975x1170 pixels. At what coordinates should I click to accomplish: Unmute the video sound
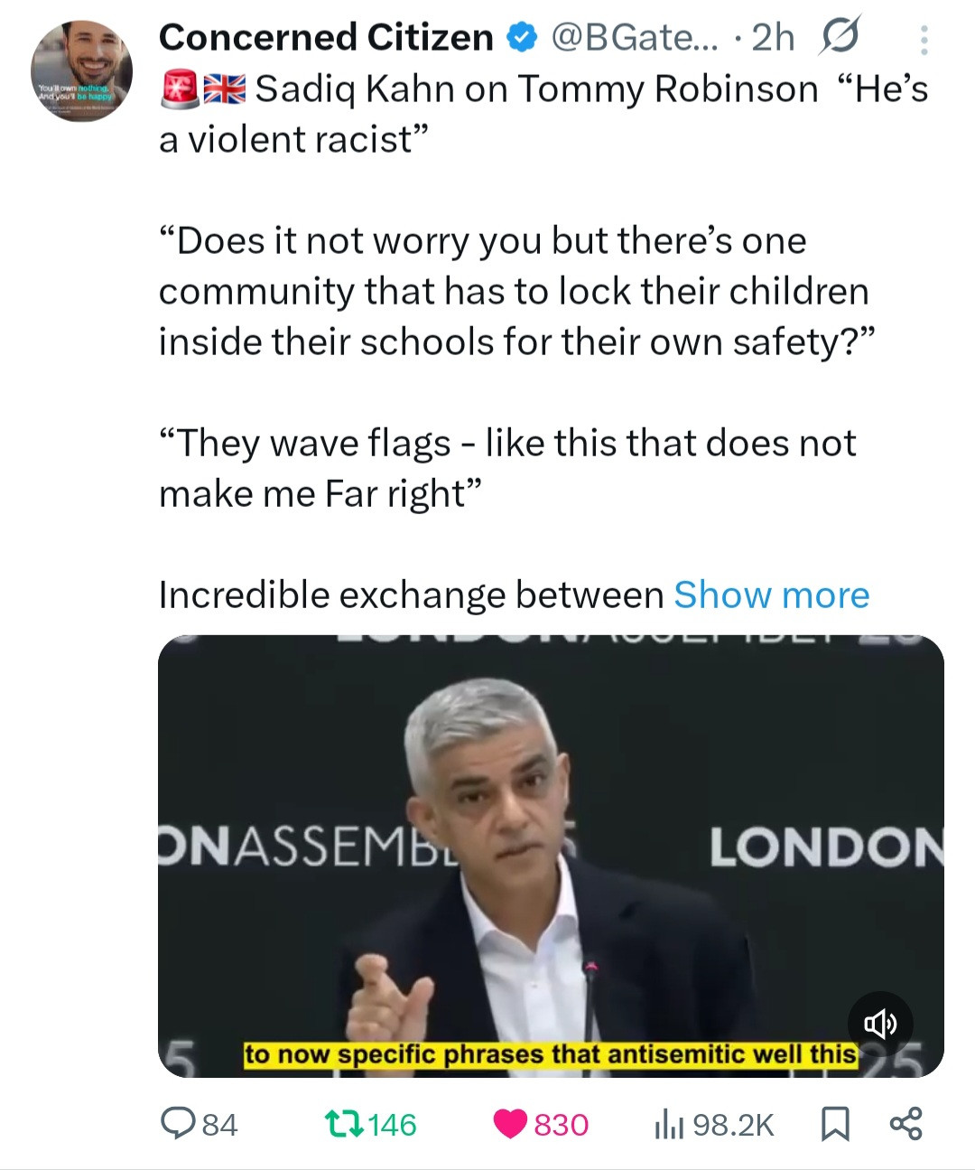tap(880, 1024)
